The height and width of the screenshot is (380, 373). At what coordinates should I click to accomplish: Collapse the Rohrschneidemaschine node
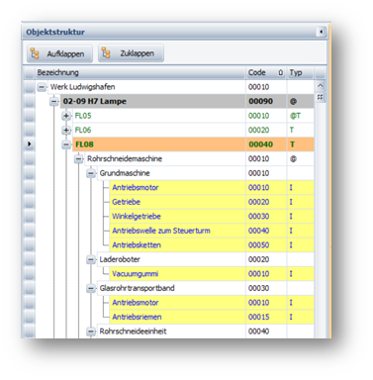pos(79,159)
